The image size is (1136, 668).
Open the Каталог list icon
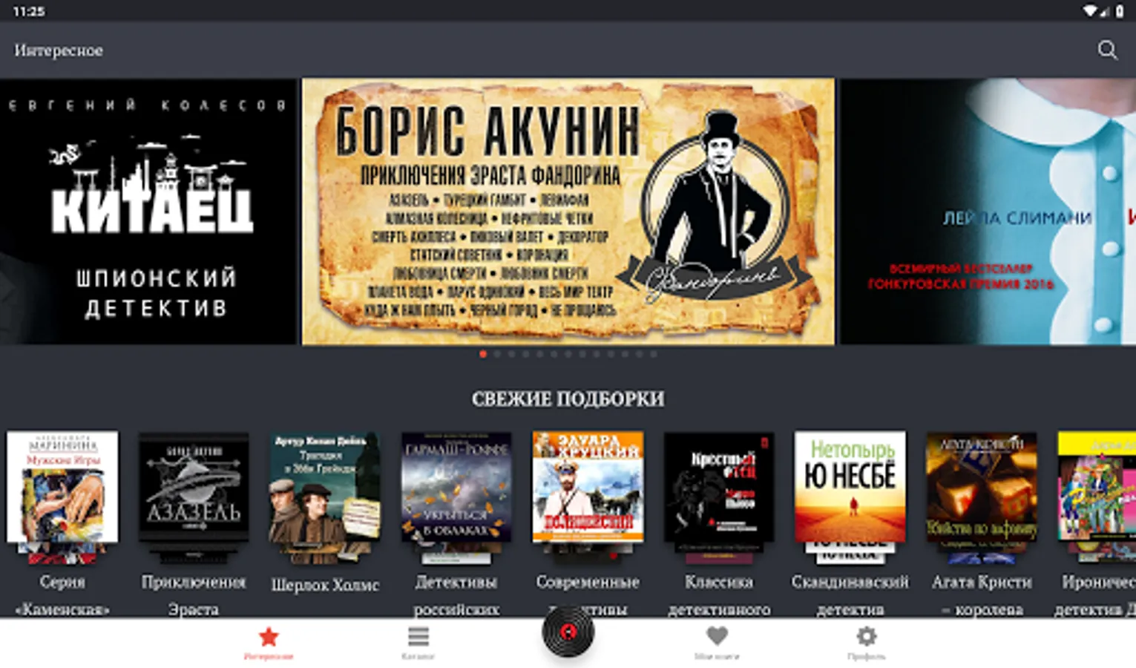(x=418, y=636)
